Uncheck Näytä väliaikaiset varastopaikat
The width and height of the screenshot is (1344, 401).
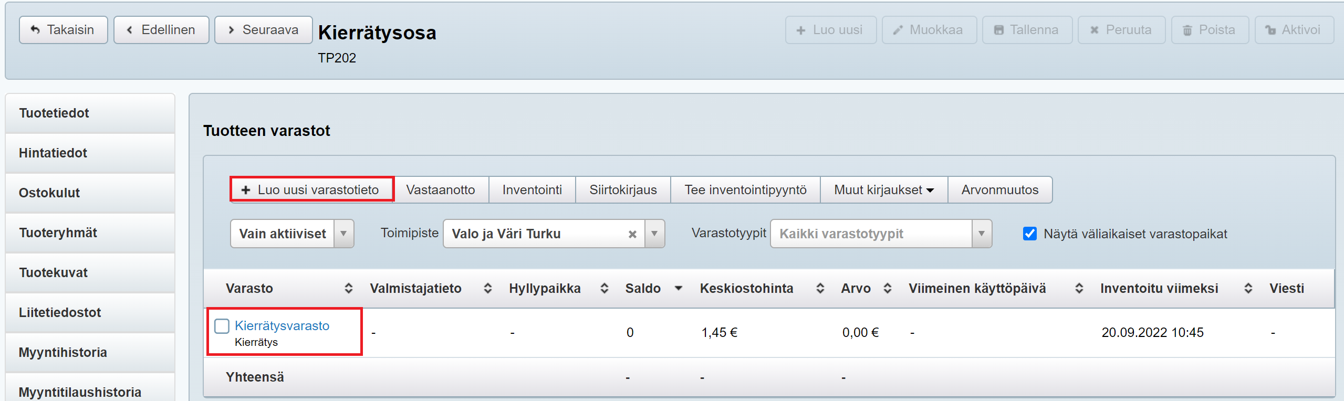pyautogui.click(x=1029, y=234)
